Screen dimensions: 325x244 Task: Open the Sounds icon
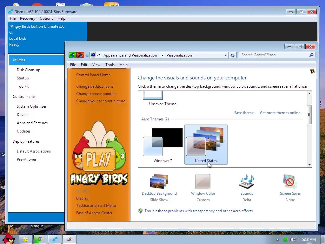247,181
